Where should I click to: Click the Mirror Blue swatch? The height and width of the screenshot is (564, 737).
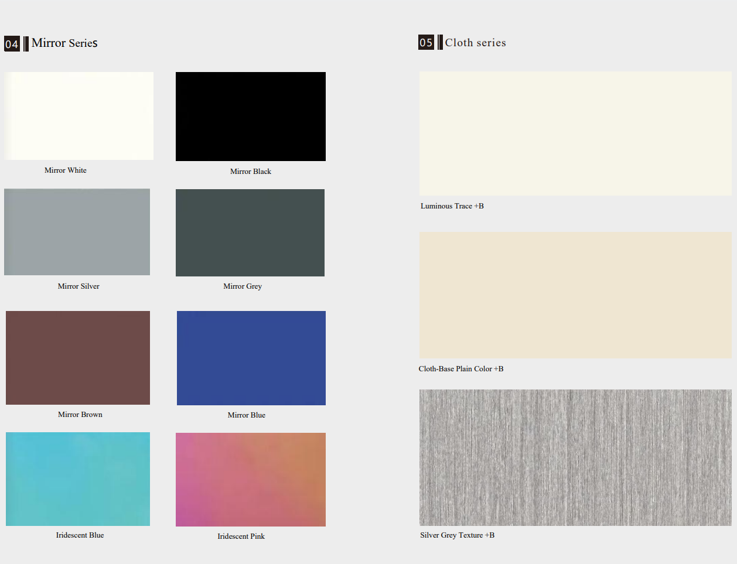pyautogui.click(x=251, y=358)
